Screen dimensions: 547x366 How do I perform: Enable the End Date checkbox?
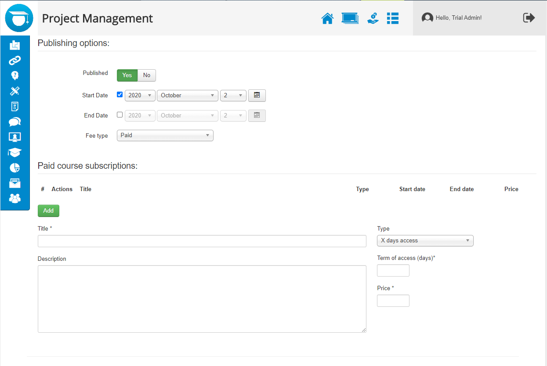tap(120, 115)
